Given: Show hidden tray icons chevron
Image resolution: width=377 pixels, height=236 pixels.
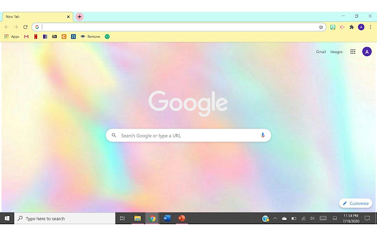Looking at the screenshot, I should tap(275, 218).
